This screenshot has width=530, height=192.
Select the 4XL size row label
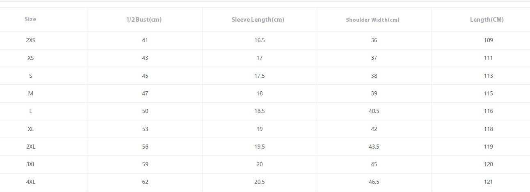30,182
